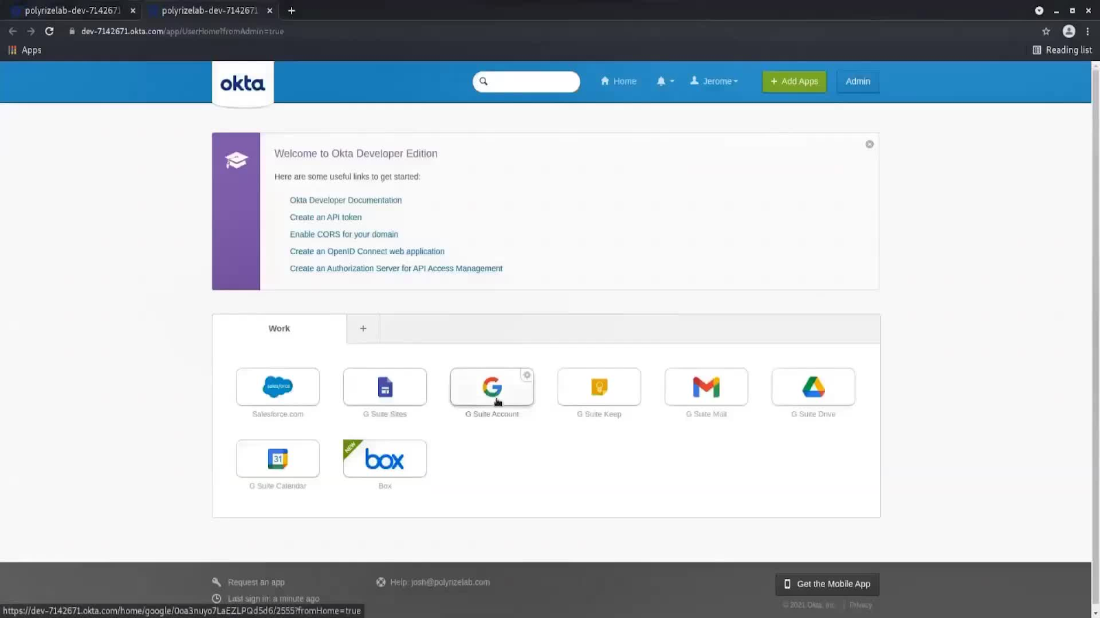Click the Add Apps button

[795, 81]
